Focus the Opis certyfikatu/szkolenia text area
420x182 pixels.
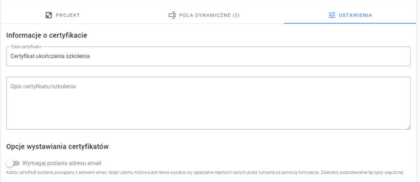208,103
